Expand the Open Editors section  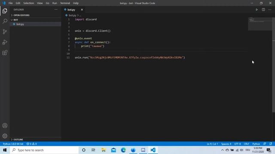21,15
